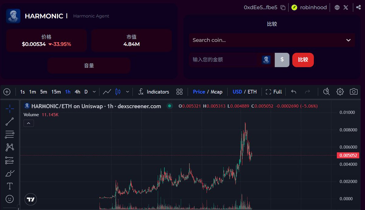Click the red 比较 compare button
The height and width of the screenshot is (210, 365).
coord(303,60)
